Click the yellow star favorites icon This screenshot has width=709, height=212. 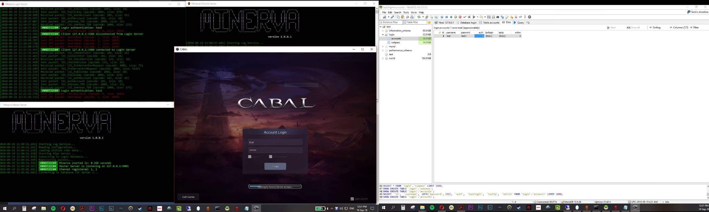point(429,22)
